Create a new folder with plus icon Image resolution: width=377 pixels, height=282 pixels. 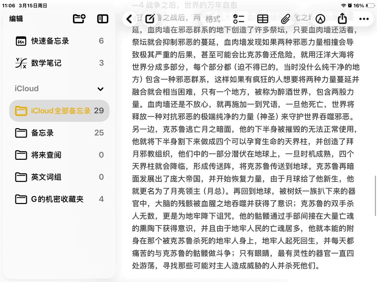tap(79, 19)
